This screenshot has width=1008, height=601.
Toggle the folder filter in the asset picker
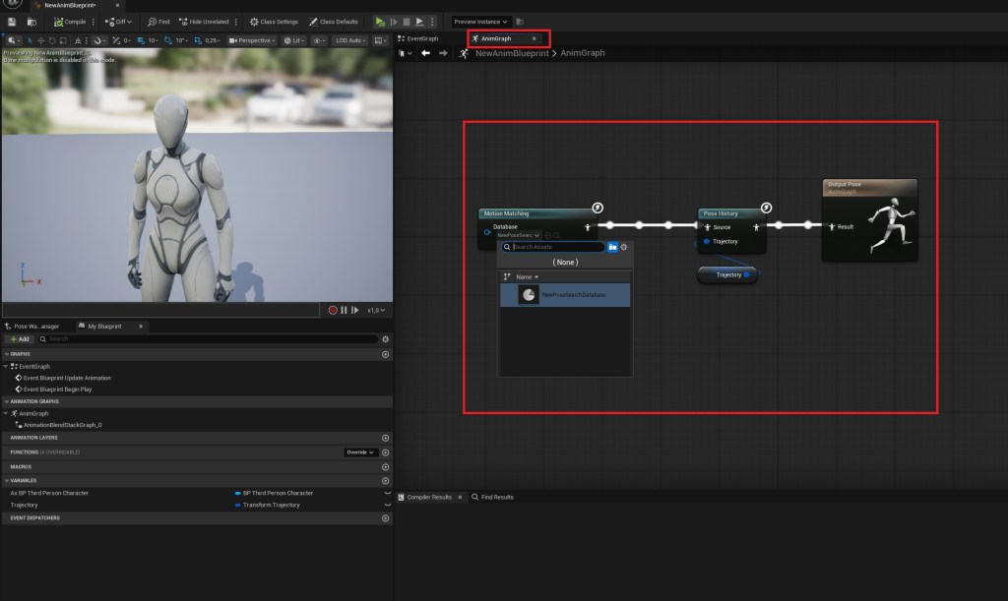tap(612, 247)
